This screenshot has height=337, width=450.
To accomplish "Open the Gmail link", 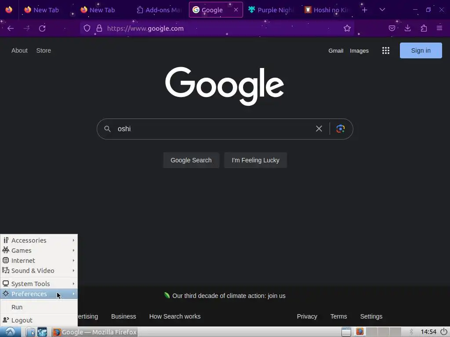I will 336,51.
